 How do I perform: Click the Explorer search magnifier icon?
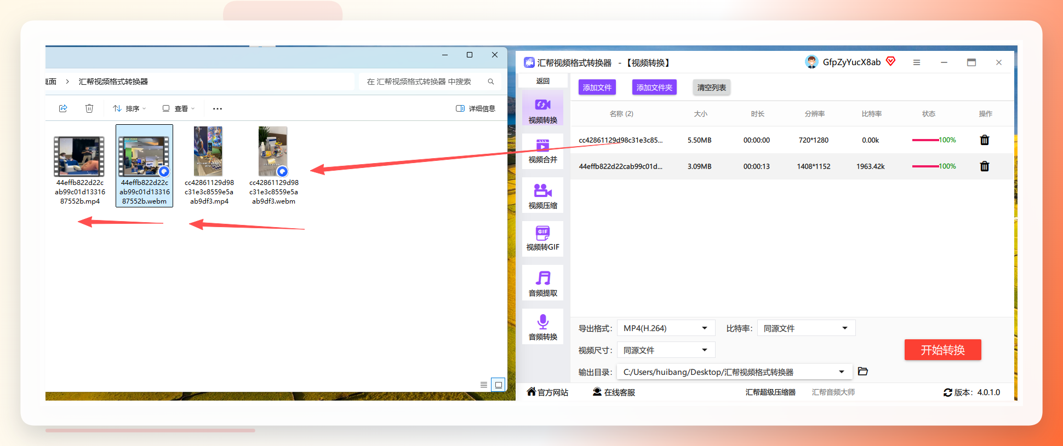tap(491, 82)
